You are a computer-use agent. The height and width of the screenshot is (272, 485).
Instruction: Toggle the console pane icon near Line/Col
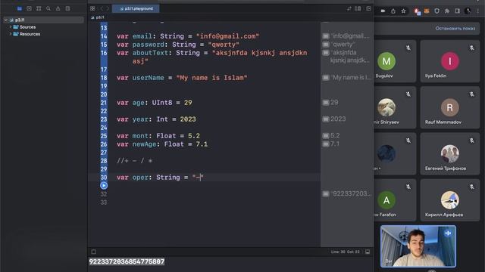368,252
